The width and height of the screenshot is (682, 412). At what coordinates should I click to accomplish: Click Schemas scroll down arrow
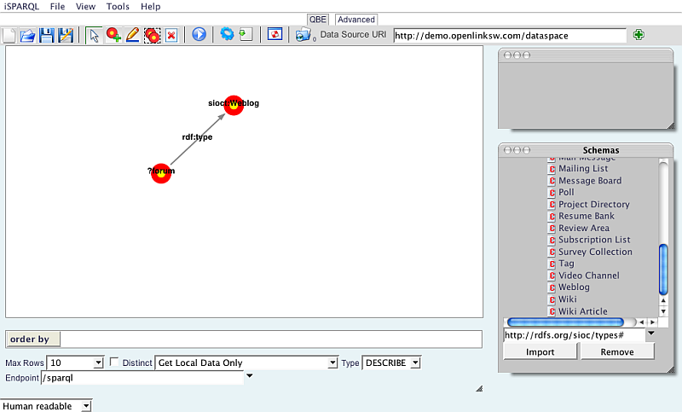[x=663, y=311]
